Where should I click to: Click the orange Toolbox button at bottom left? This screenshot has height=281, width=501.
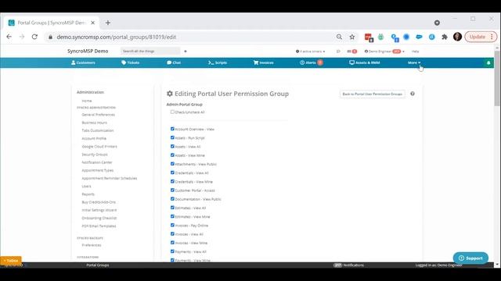[x=11, y=260]
